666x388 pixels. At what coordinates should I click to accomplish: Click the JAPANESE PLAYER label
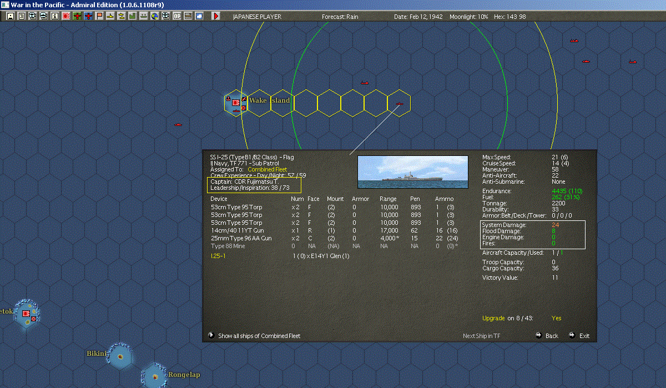pos(257,17)
